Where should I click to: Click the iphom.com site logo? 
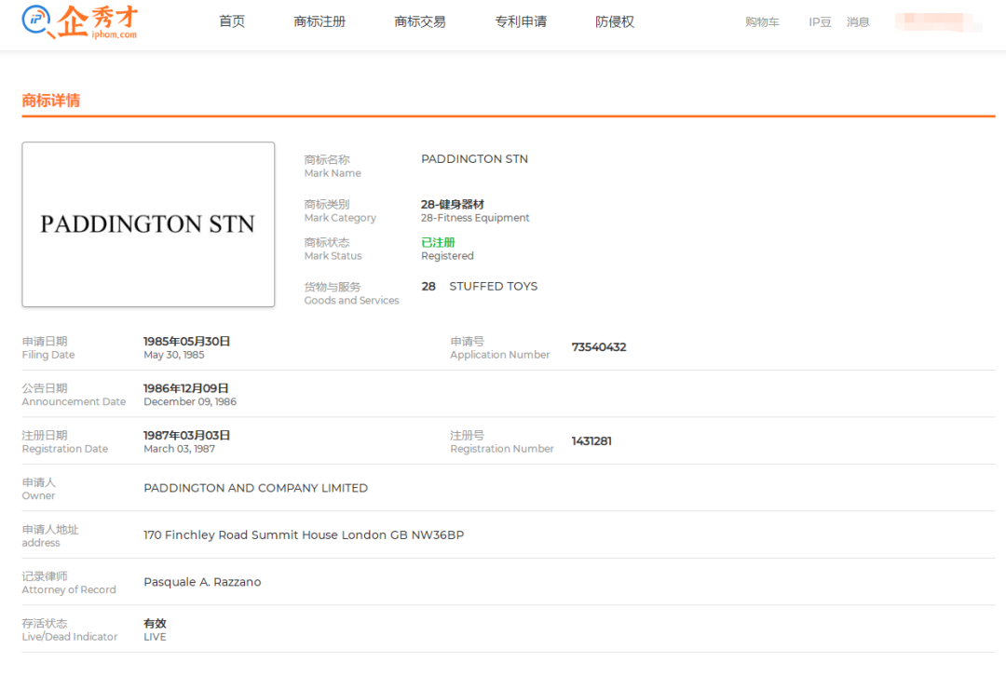79,21
